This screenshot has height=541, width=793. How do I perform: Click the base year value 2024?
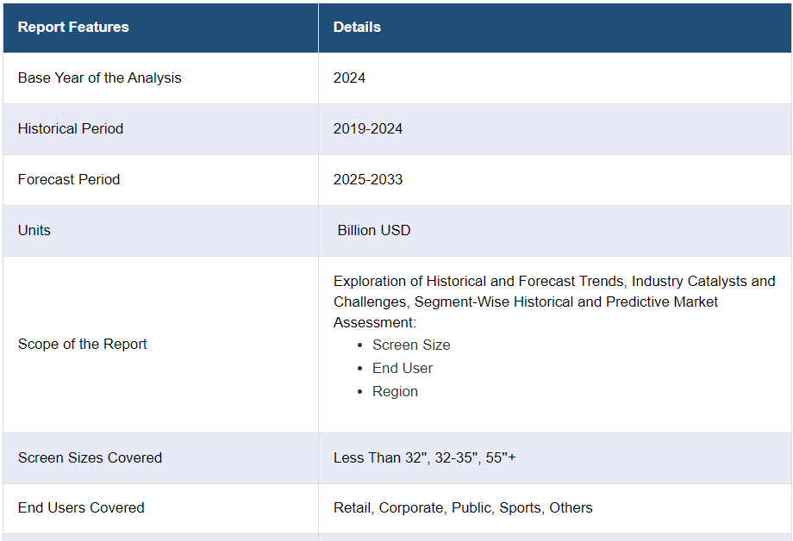point(349,78)
